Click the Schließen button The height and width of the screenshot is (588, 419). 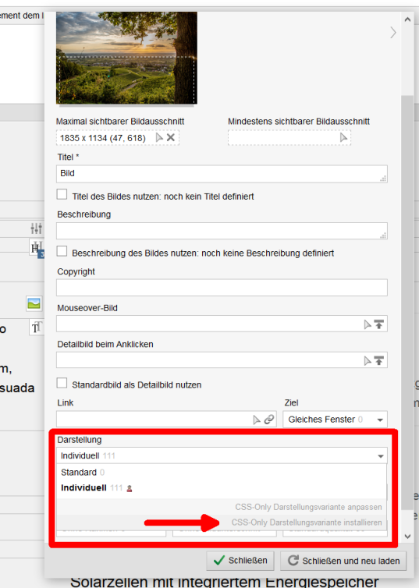(x=240, y=561)
